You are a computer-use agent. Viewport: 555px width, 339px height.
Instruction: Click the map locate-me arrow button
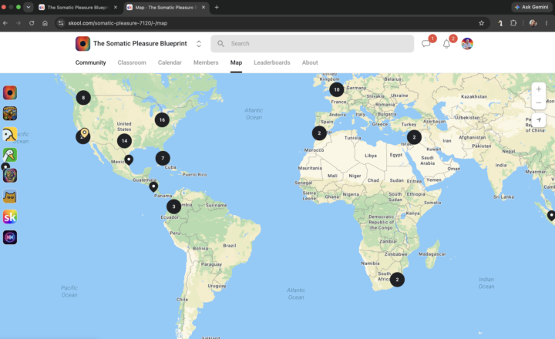coord(538,120)
